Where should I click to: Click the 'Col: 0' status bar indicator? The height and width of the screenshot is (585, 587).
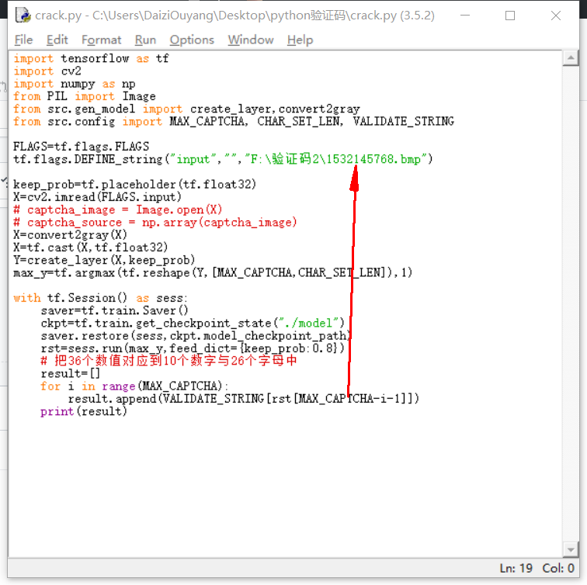[x=558, y=568]
